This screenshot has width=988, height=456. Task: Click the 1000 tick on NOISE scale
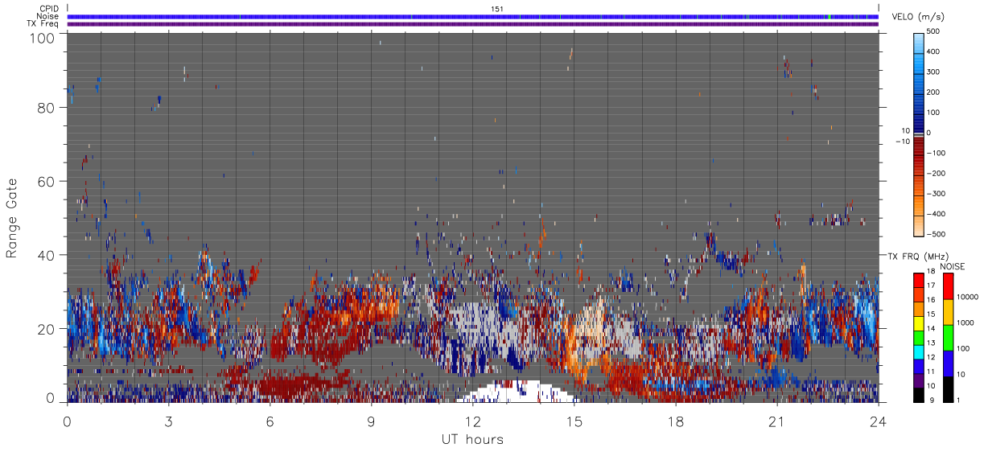[x=966, y=322]
